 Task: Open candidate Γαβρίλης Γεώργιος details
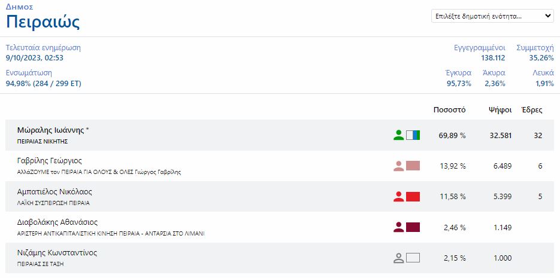[x=50, y=161]
